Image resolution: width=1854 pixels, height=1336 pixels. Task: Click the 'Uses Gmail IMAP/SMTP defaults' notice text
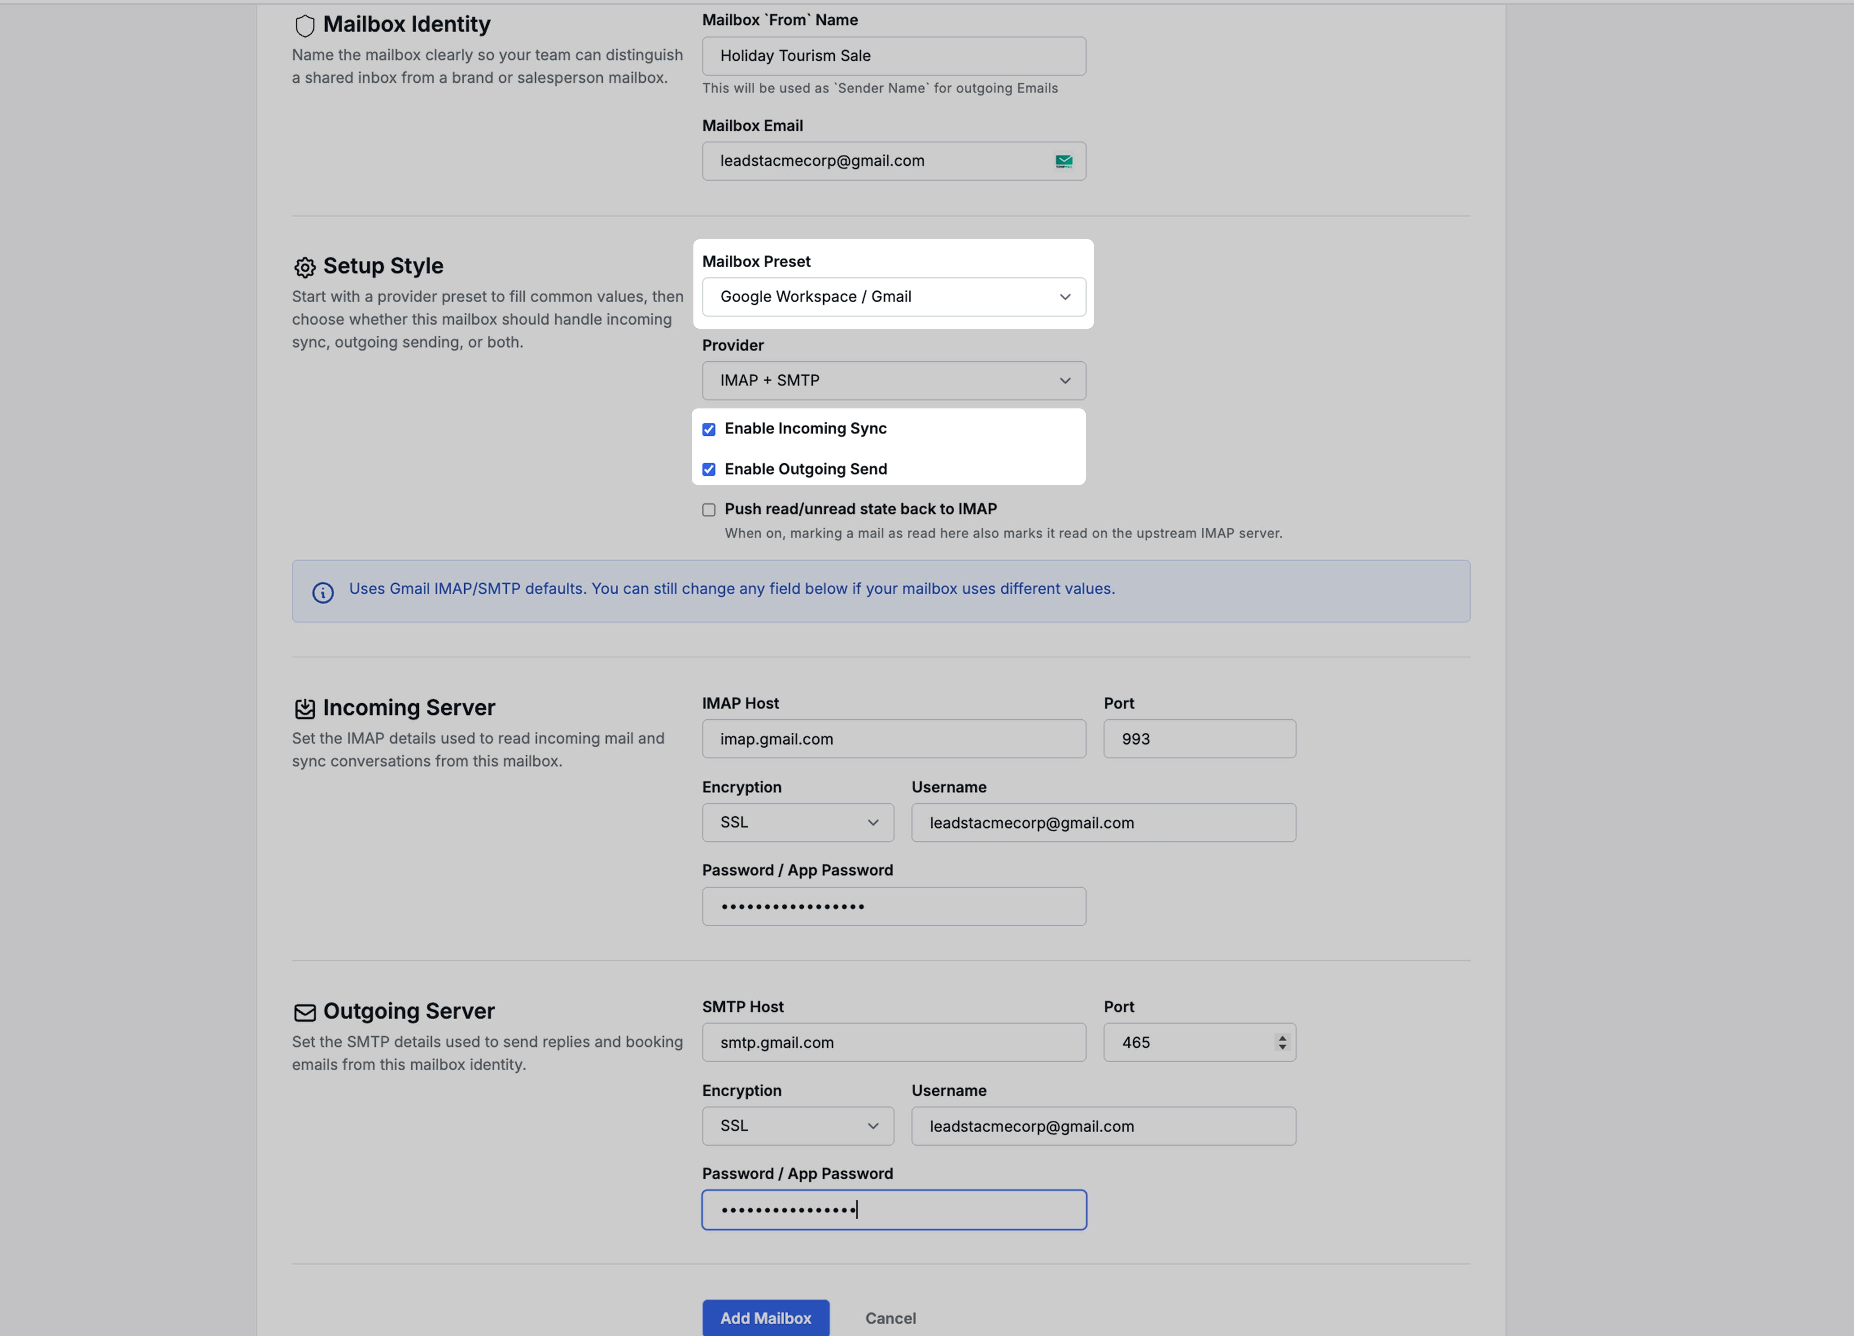(732, 589)
